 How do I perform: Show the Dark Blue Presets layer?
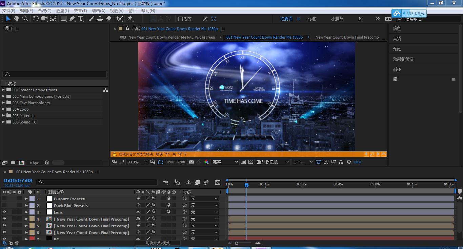4,205
